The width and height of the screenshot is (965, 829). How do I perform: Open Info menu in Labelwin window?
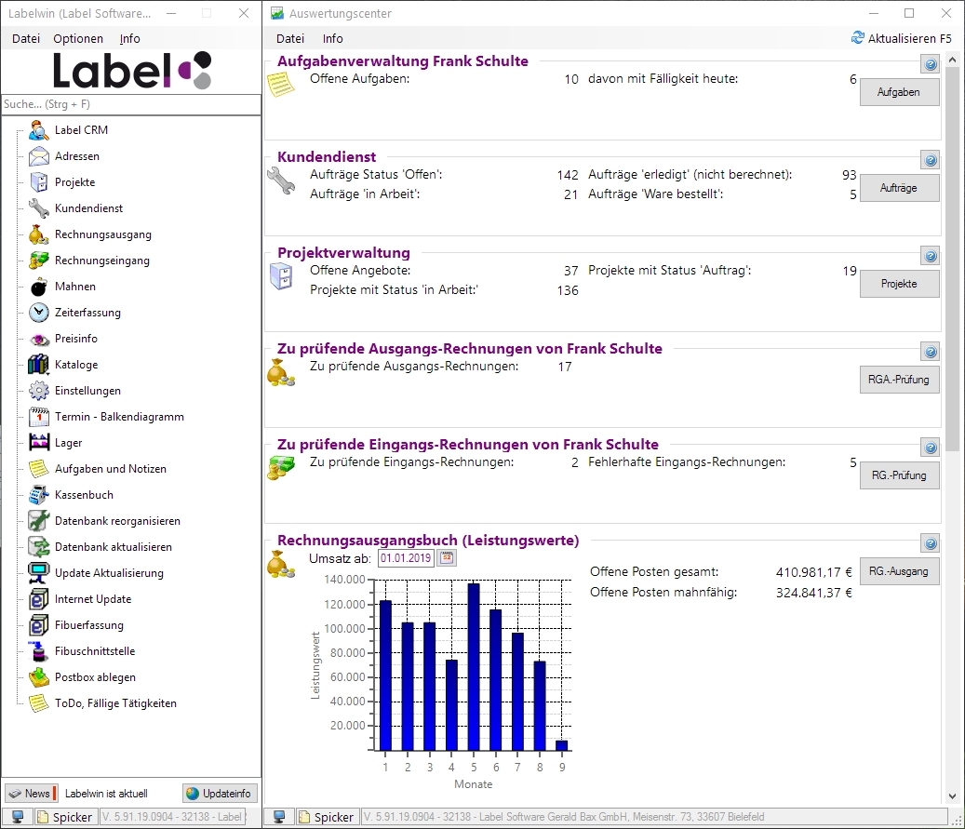(x=130, y=39)
